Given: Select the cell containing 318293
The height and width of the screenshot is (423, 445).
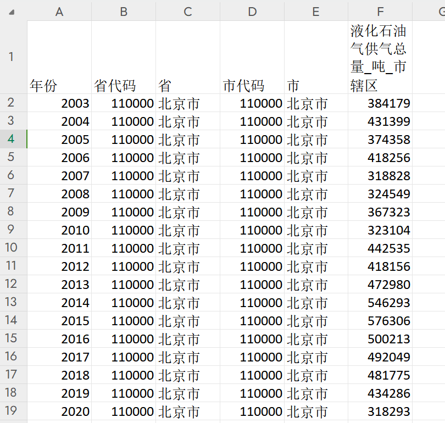Looking at the screenshot, I should pos(380,411).
